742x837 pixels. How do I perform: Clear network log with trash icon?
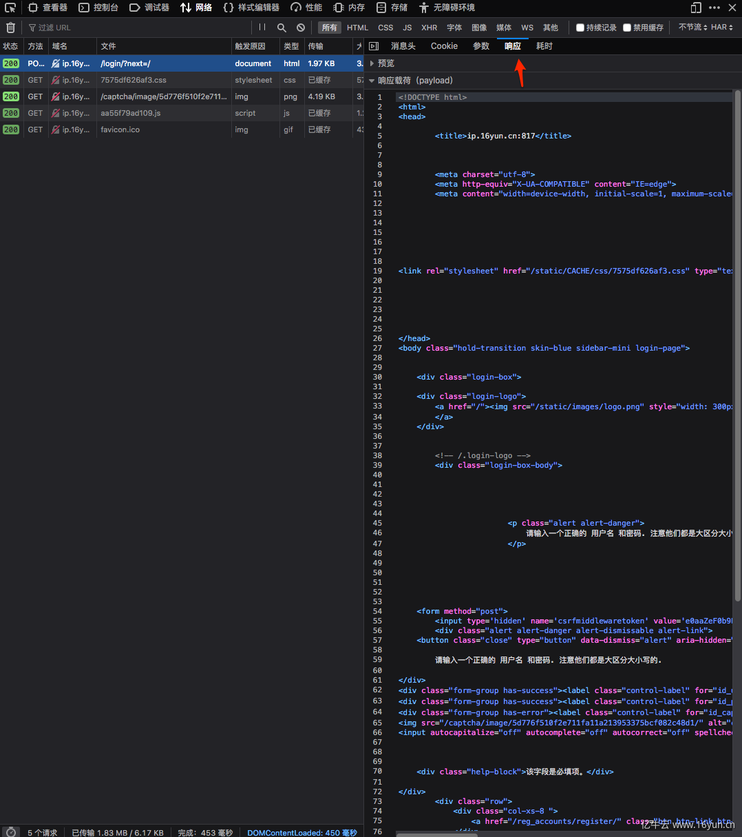(x=10, y=28)
